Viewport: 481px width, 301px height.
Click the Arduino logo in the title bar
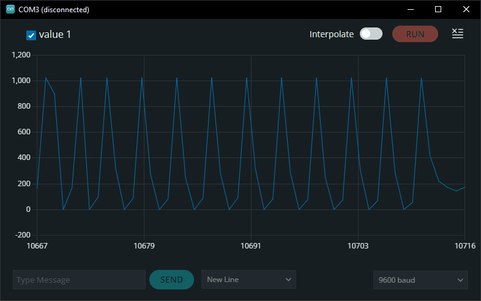point(10,10)
